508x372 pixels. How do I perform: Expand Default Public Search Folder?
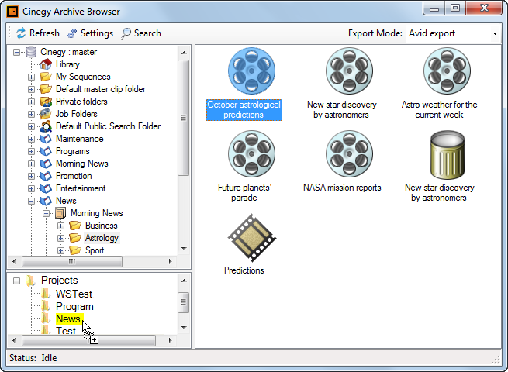(32, 126)
